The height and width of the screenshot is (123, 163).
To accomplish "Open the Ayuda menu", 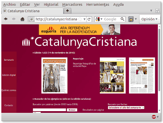I will point(119,4).
